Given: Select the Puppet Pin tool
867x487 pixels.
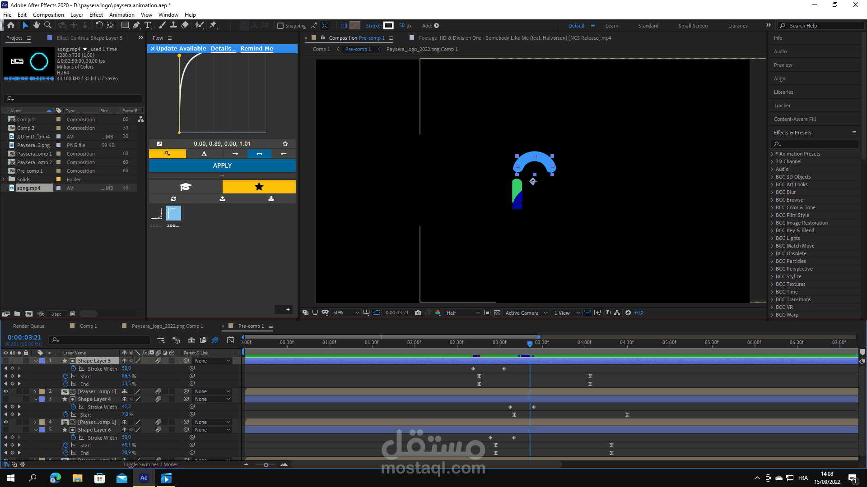Looking at the screenshot, I should [213, 25].
